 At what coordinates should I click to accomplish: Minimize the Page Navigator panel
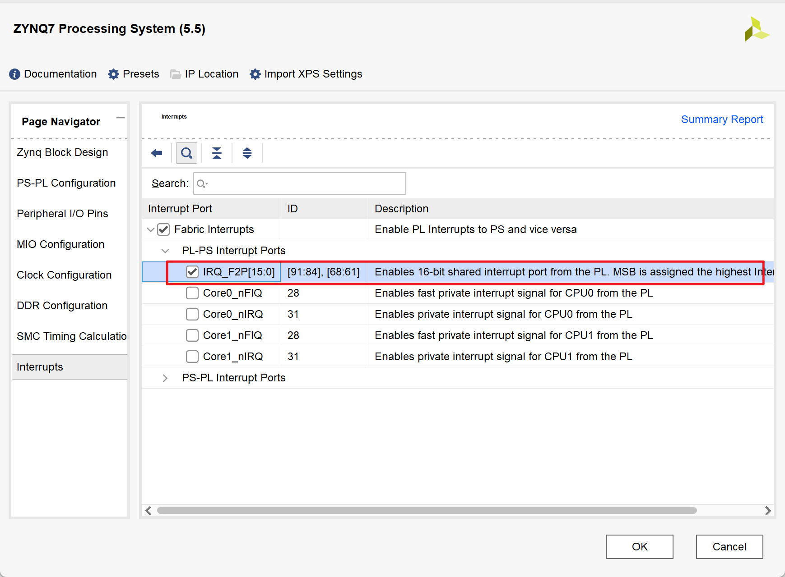[120, 118]
